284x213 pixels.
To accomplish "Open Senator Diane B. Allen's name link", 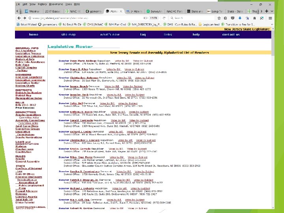I will click(79, 69).
